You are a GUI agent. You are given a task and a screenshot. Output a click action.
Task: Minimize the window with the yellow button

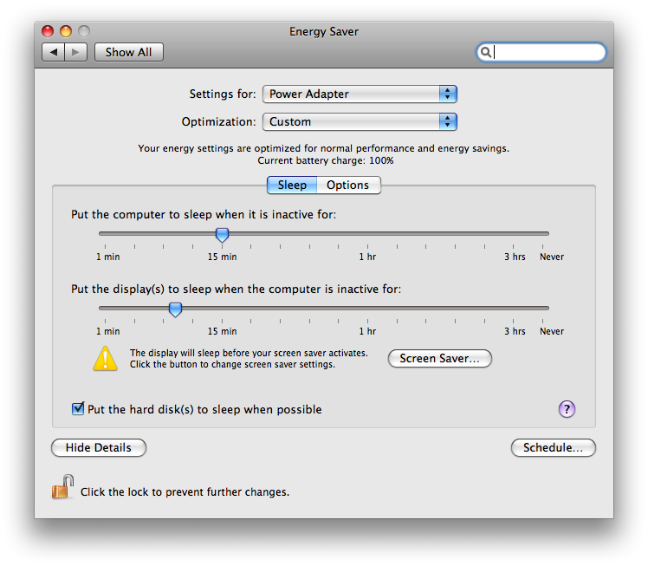[x=66, y=31]
